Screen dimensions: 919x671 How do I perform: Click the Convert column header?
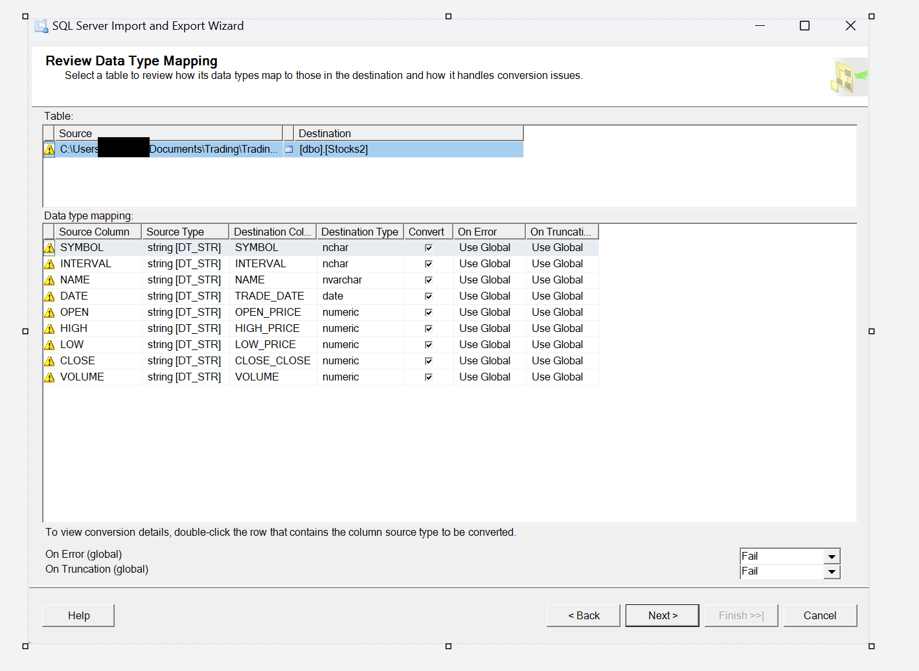point(429,232)
